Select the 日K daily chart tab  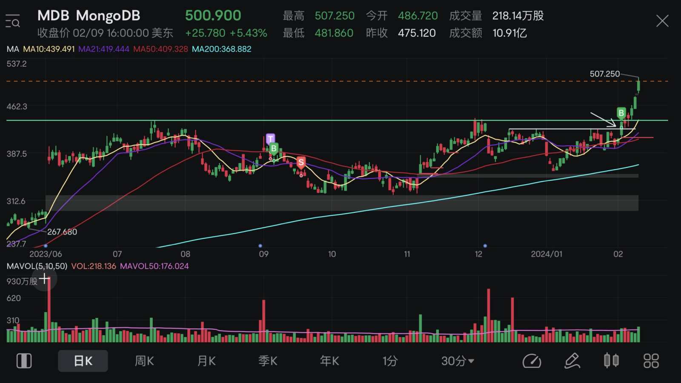click(x=83, y=361)
